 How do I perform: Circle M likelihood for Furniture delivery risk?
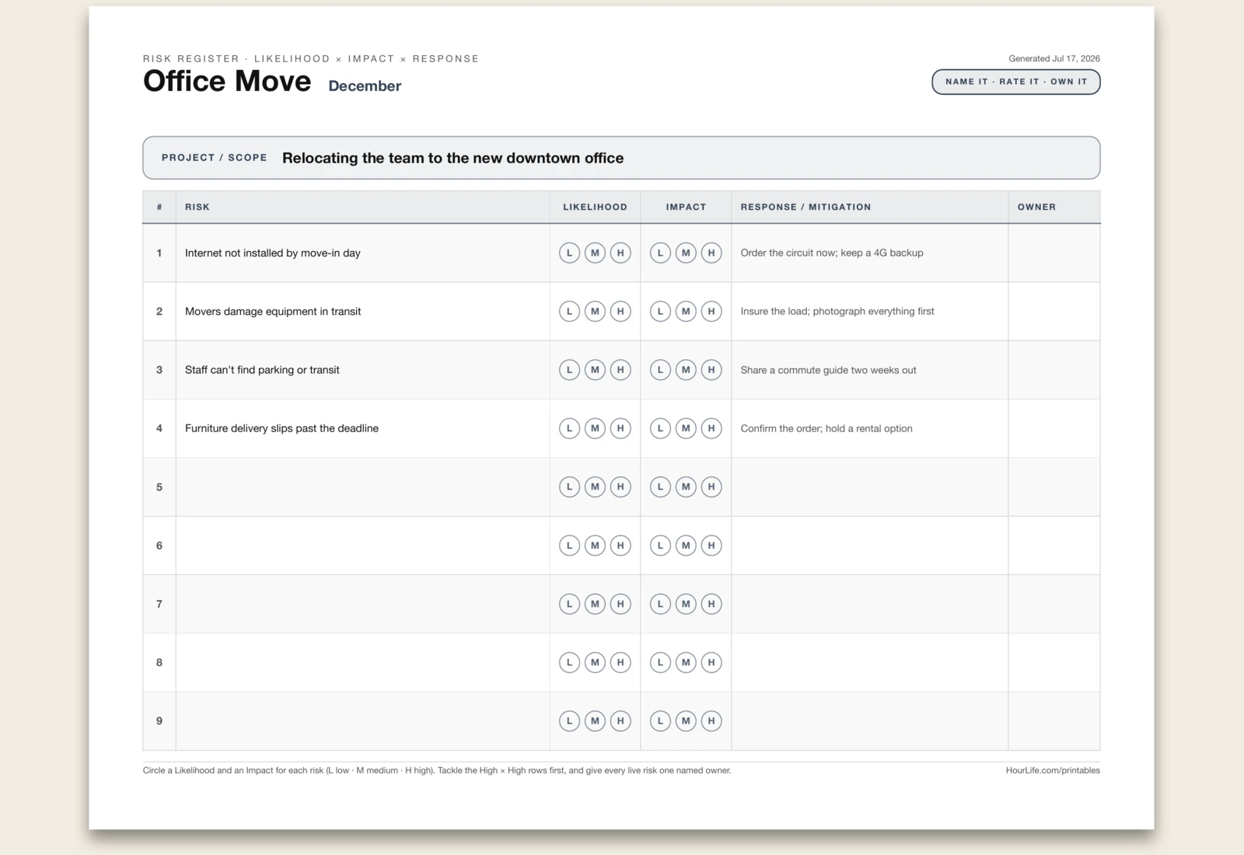[x=595, y=428]
